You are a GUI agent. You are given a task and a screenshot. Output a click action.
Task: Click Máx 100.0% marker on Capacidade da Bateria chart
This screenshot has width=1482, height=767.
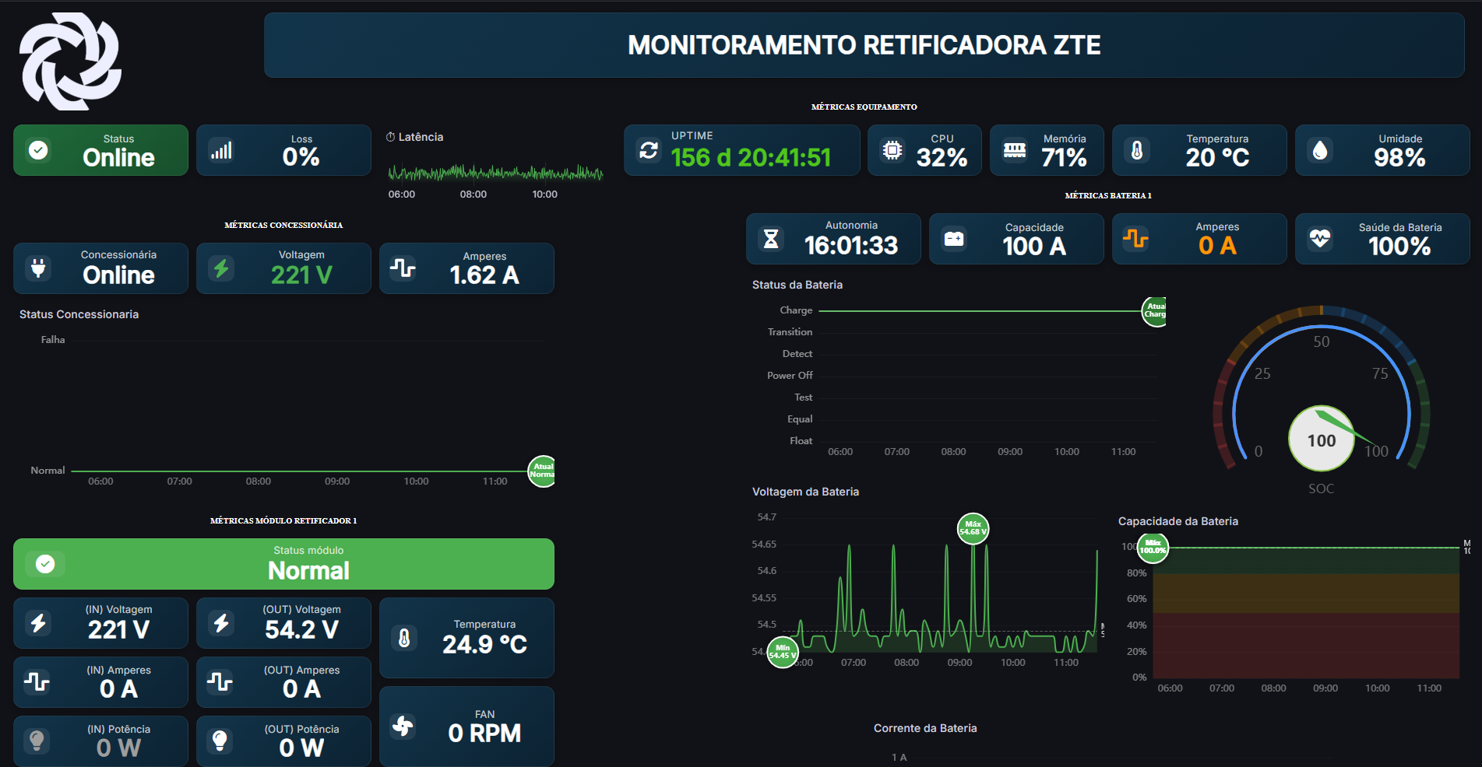1153,548
